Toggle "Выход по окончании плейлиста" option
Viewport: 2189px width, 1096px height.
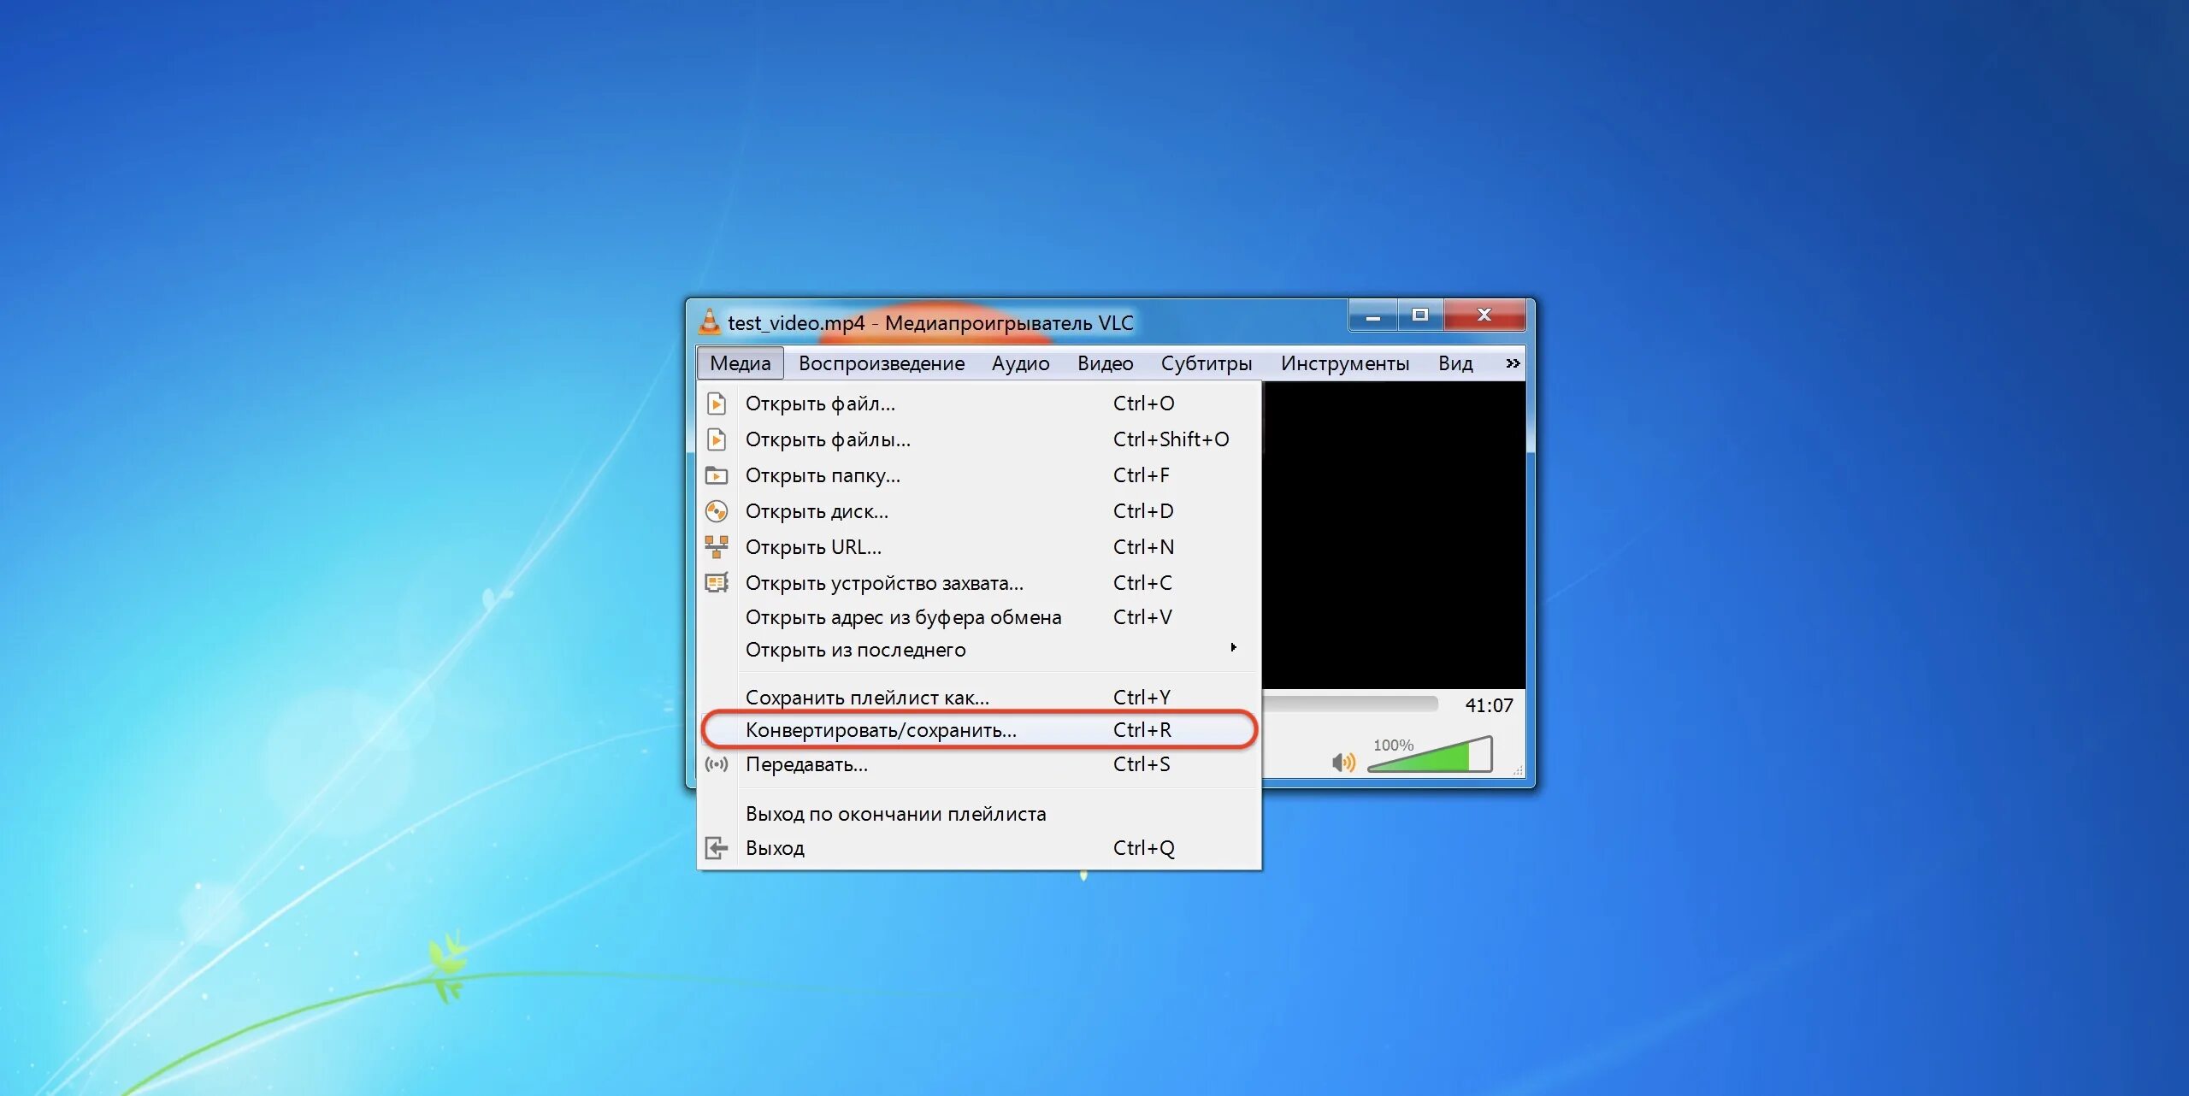pyautogui.click(x=895, y=814)
